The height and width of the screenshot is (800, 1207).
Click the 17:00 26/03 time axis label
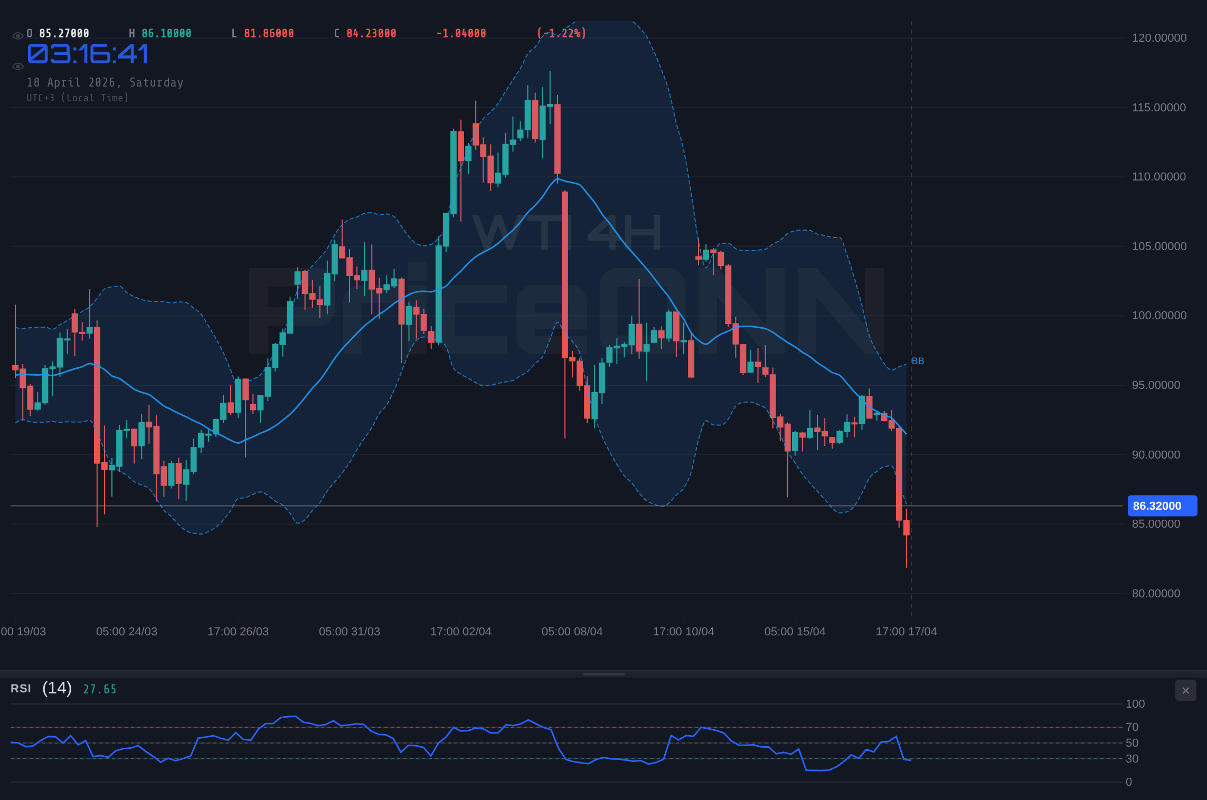pos(238,632)
